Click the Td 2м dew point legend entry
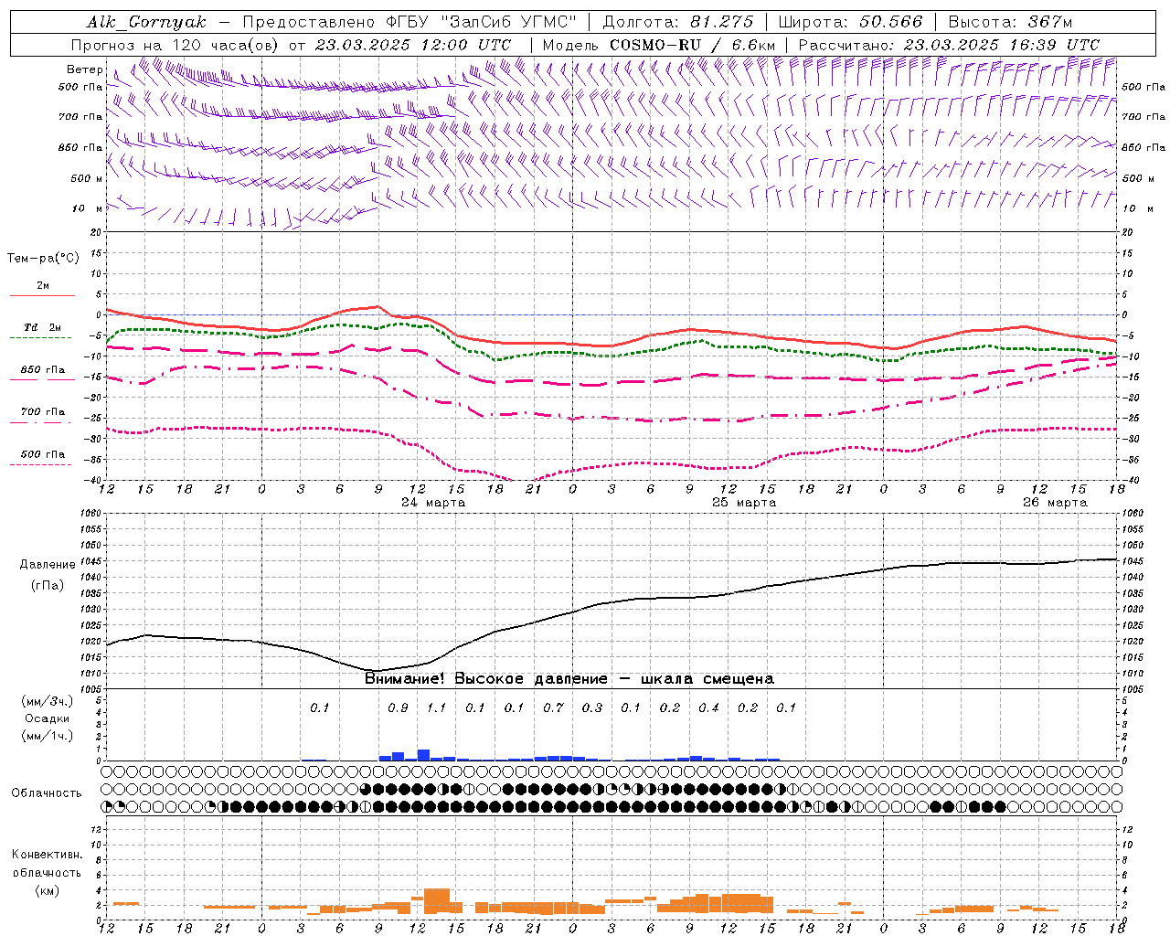 [42, 327]
